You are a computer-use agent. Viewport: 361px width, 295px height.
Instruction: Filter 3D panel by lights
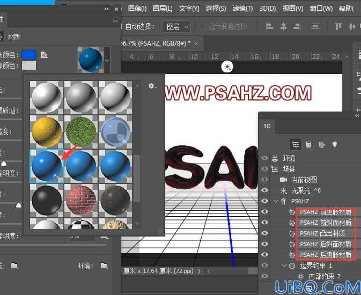(x=335, y=145)
